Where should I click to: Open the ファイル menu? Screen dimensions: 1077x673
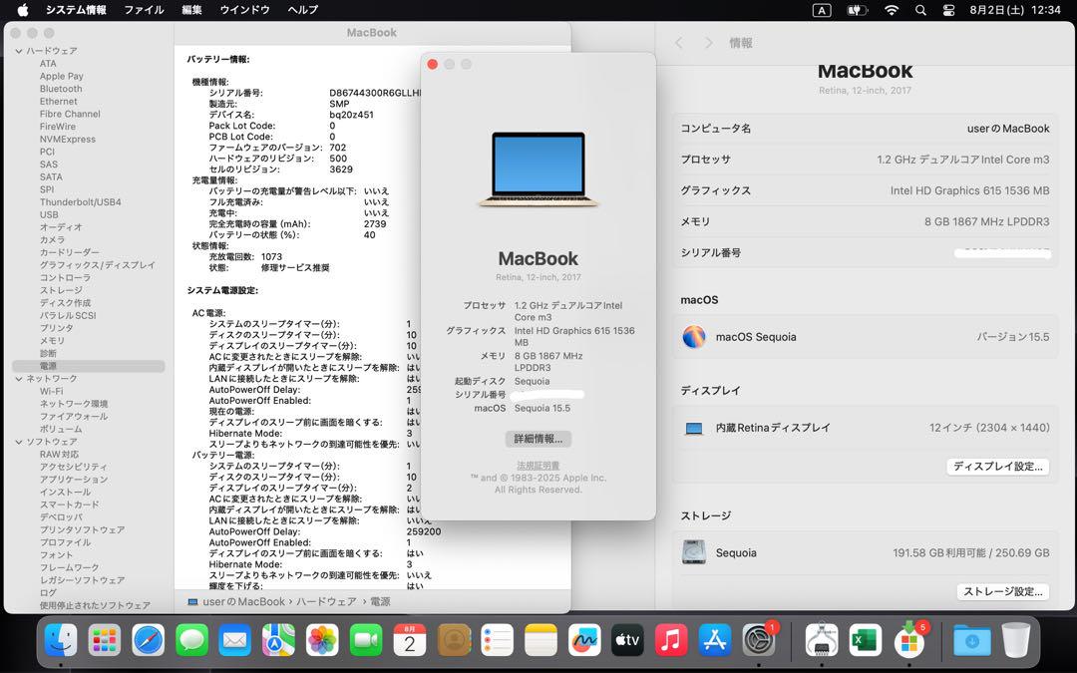pos(144,10)
